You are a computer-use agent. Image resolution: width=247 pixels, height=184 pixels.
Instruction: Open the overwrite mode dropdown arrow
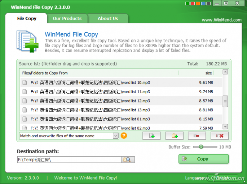click(116, 136)
